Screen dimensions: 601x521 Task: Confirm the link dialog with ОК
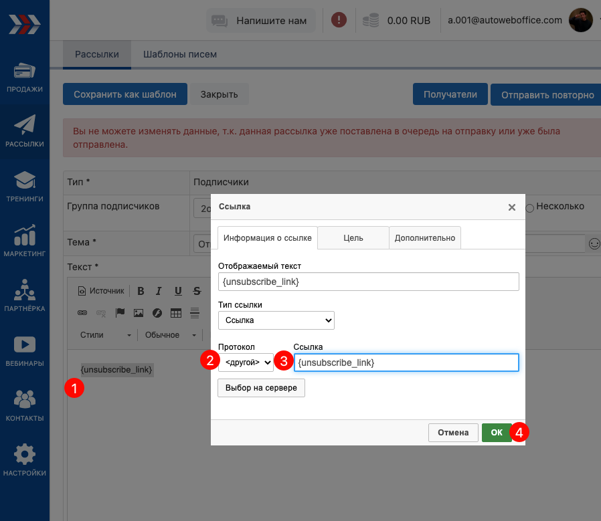pyautogui.click(x=497, y=433)
